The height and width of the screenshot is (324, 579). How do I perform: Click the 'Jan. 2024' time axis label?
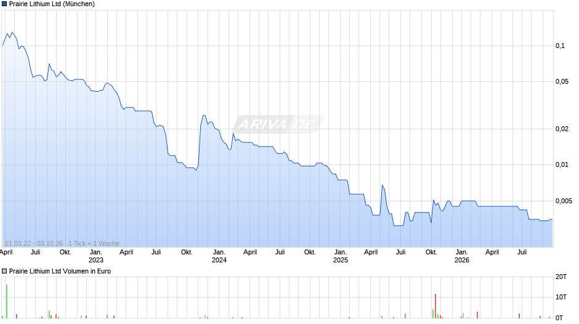point(219,256)
